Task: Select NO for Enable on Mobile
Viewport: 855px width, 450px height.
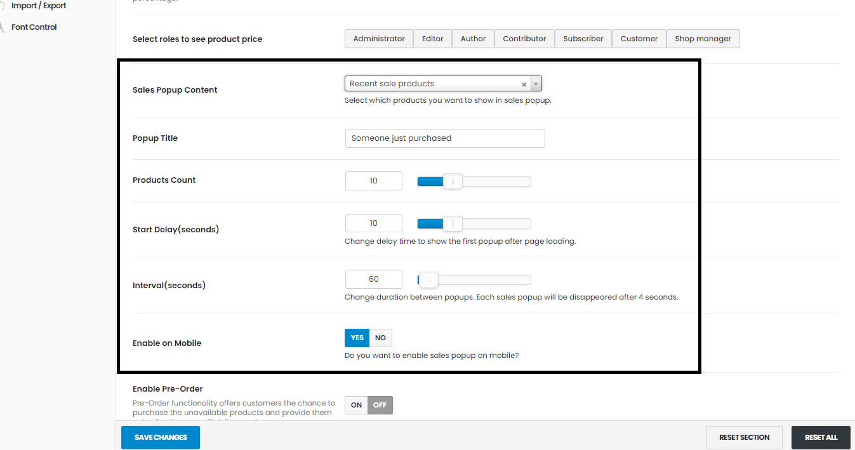Action: [x=380, y=338]
